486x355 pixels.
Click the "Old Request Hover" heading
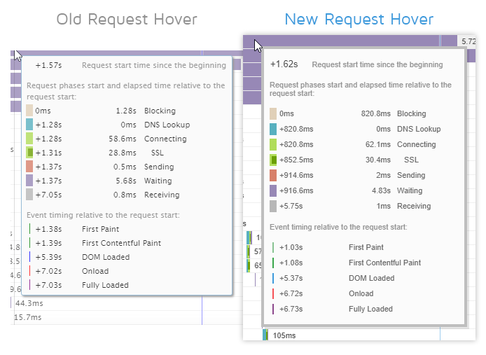127,20
